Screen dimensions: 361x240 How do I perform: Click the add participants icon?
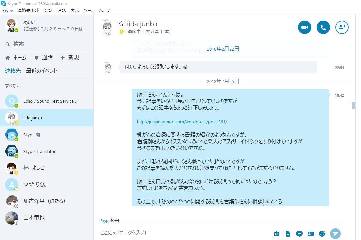click(x=342, y=28)
